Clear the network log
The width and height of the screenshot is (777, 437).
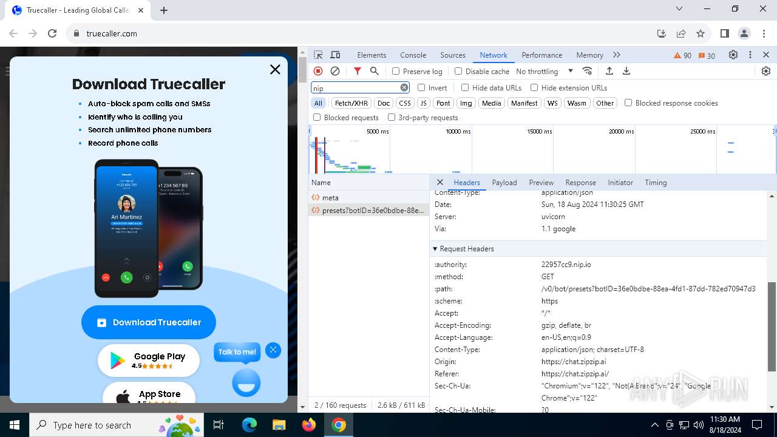335,71
